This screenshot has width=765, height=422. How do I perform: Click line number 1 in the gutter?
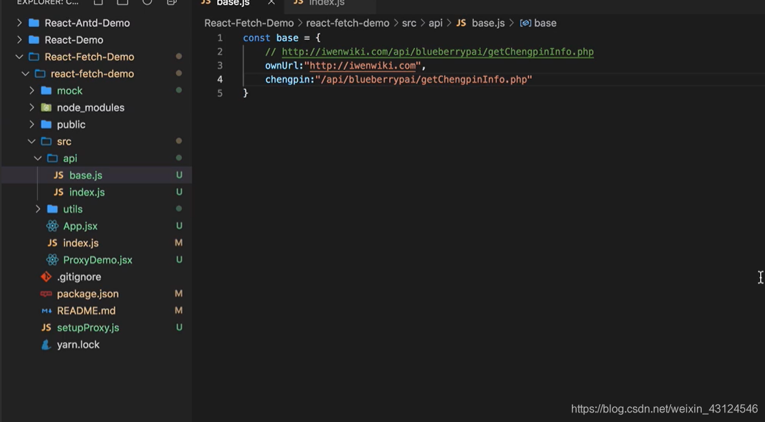tap(220, 38)
